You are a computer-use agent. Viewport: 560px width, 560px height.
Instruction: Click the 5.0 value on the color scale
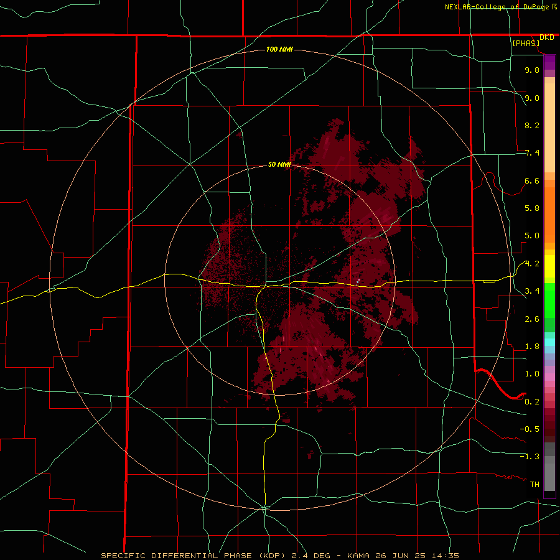tap(532, 236)
